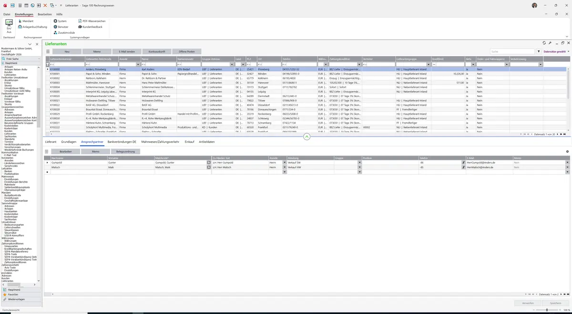
Task: Switch to the Grundlagen tab
Action: (69, 142)
